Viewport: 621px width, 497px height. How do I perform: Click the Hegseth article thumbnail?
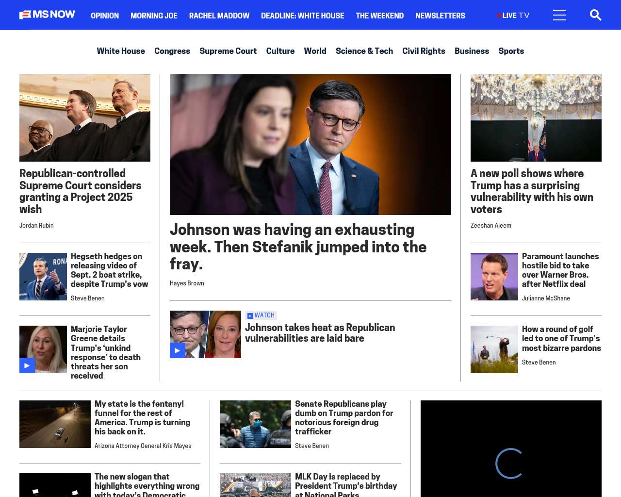tap(43, 277)
